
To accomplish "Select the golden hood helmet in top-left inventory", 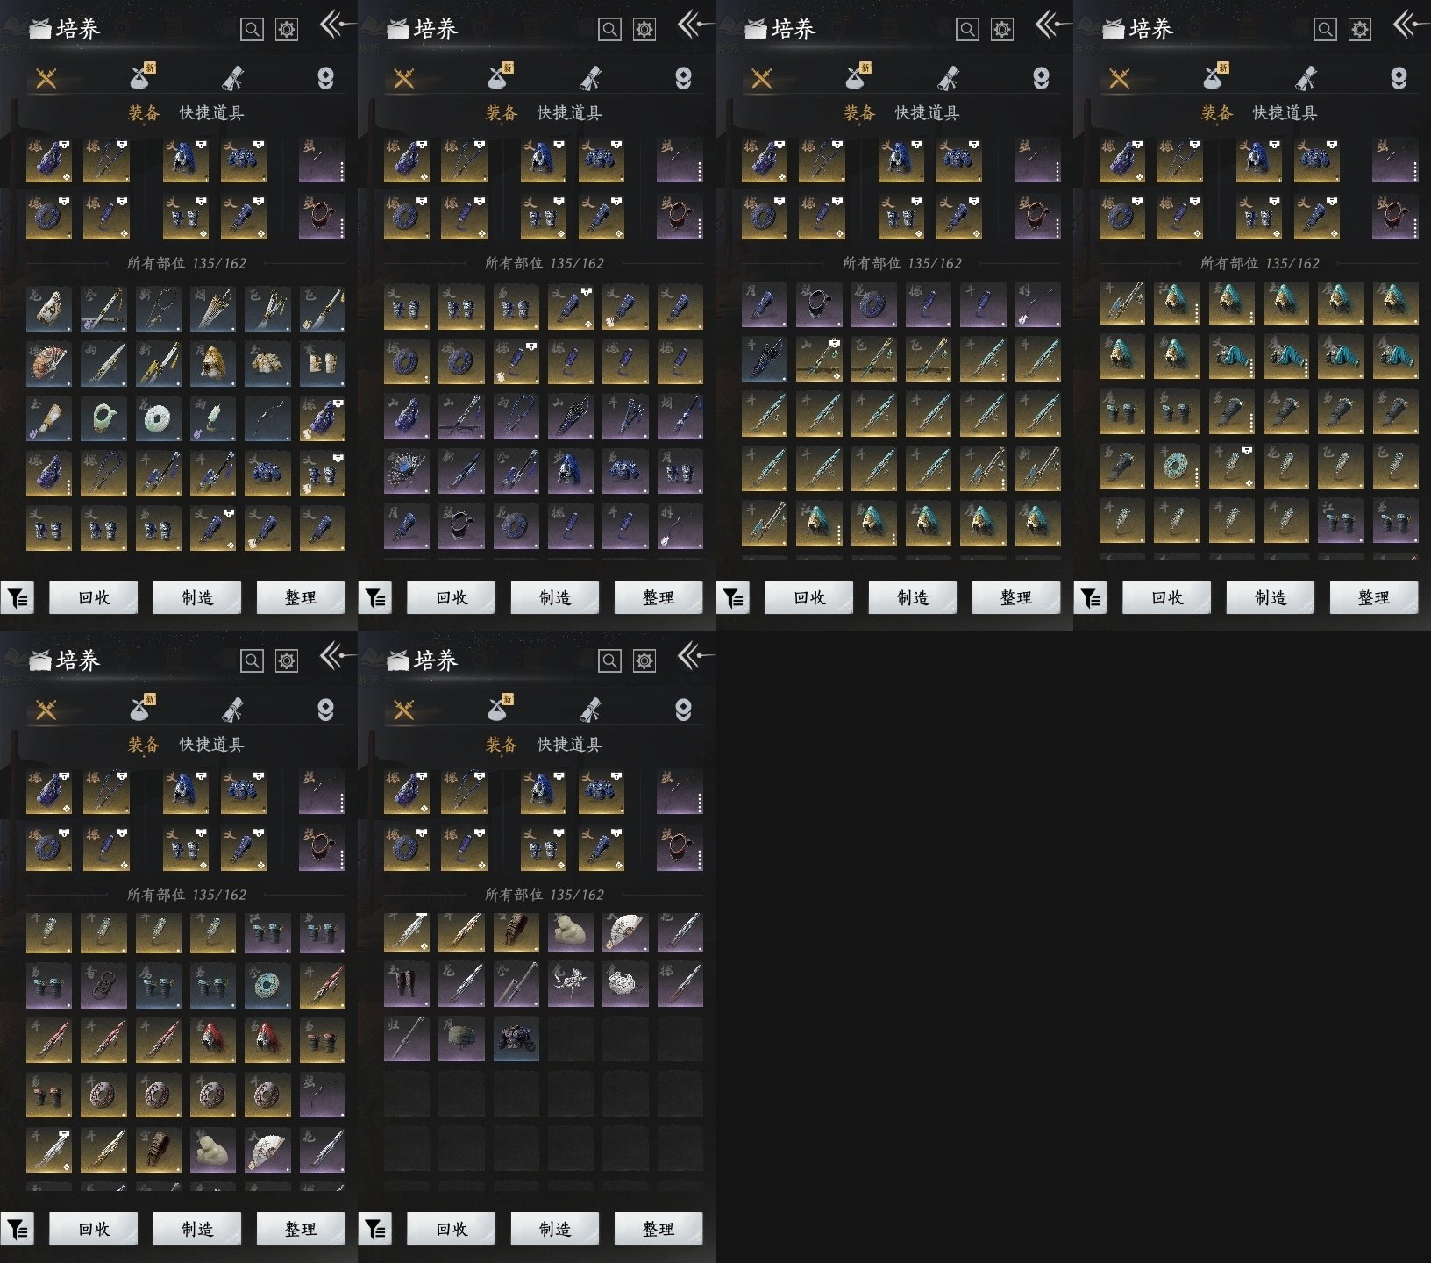I will (x=213, y=363).
